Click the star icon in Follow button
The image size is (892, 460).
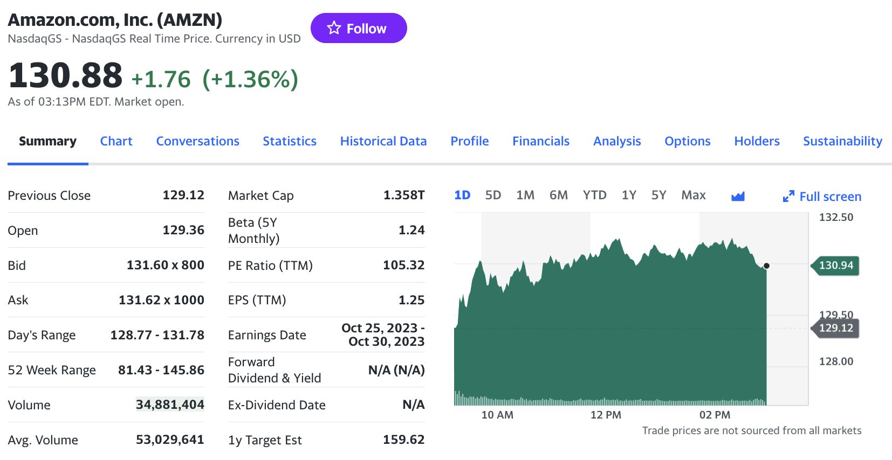pos(334,28)
